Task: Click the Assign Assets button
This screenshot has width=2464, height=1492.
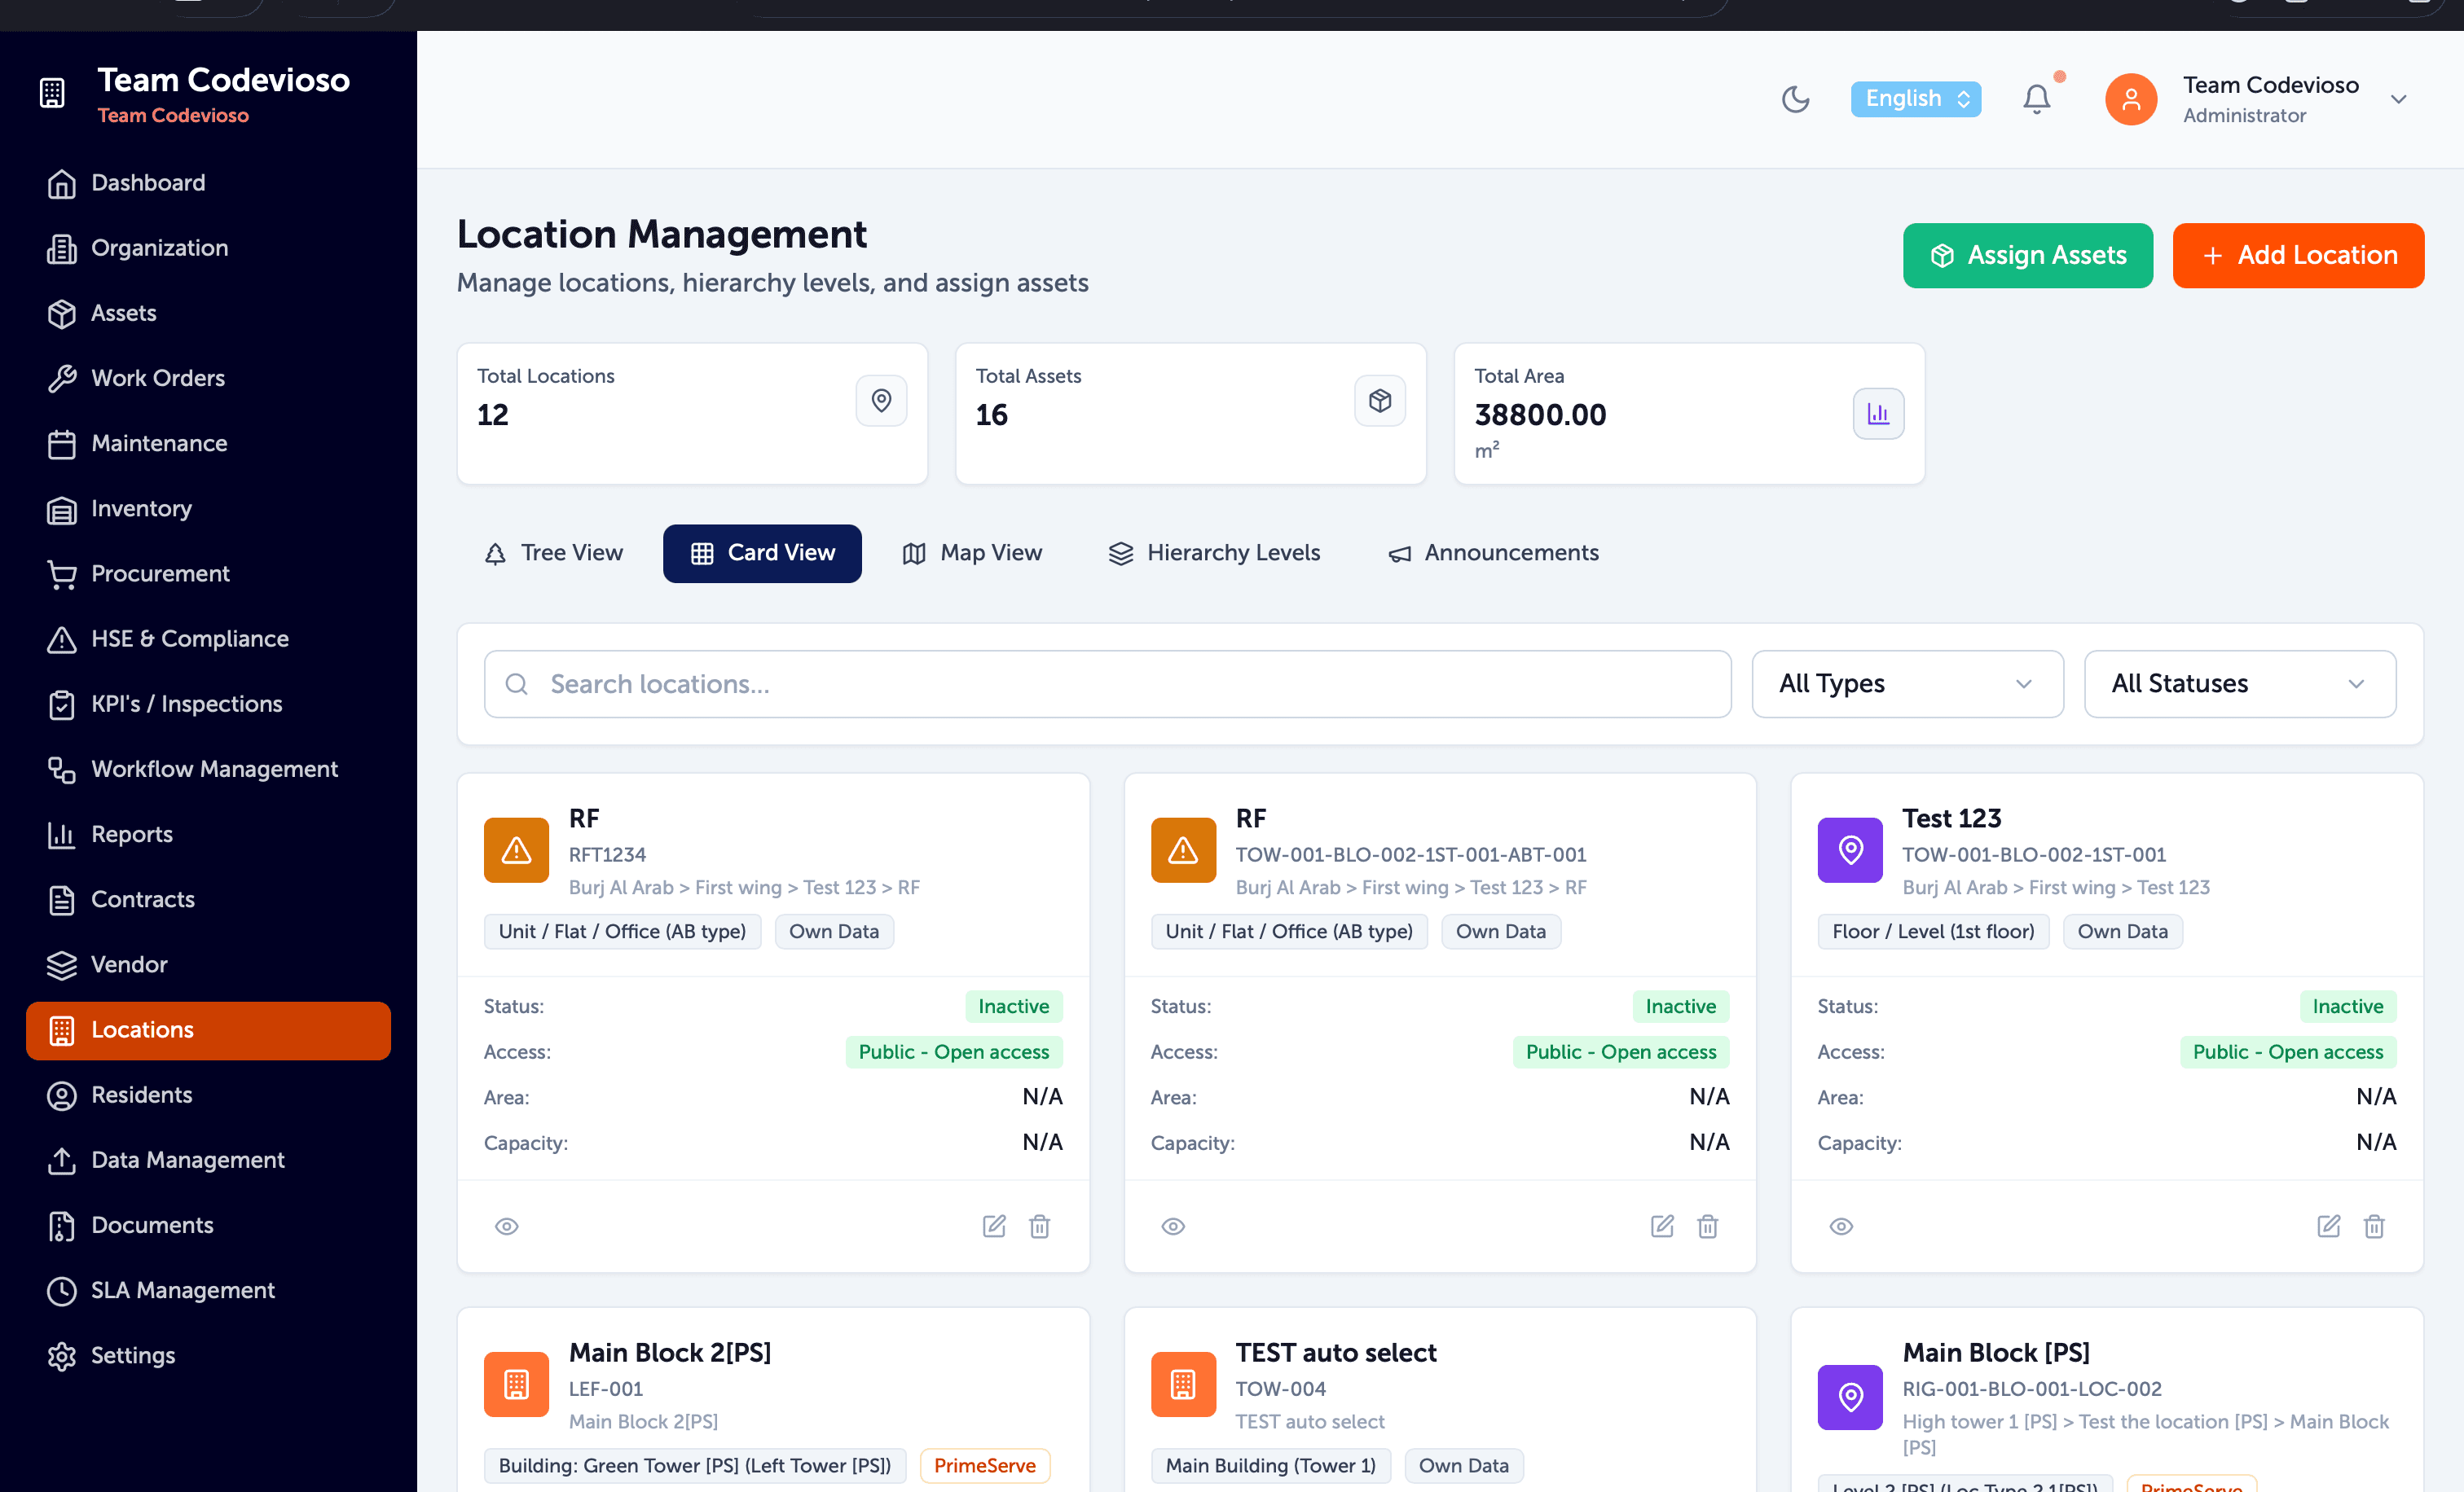Action: 2027,256
